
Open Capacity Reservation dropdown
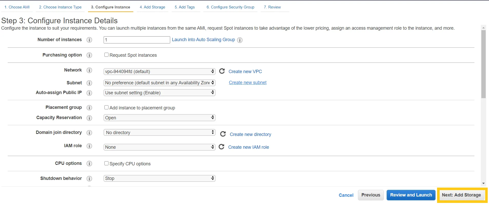(x=159, y=118)
